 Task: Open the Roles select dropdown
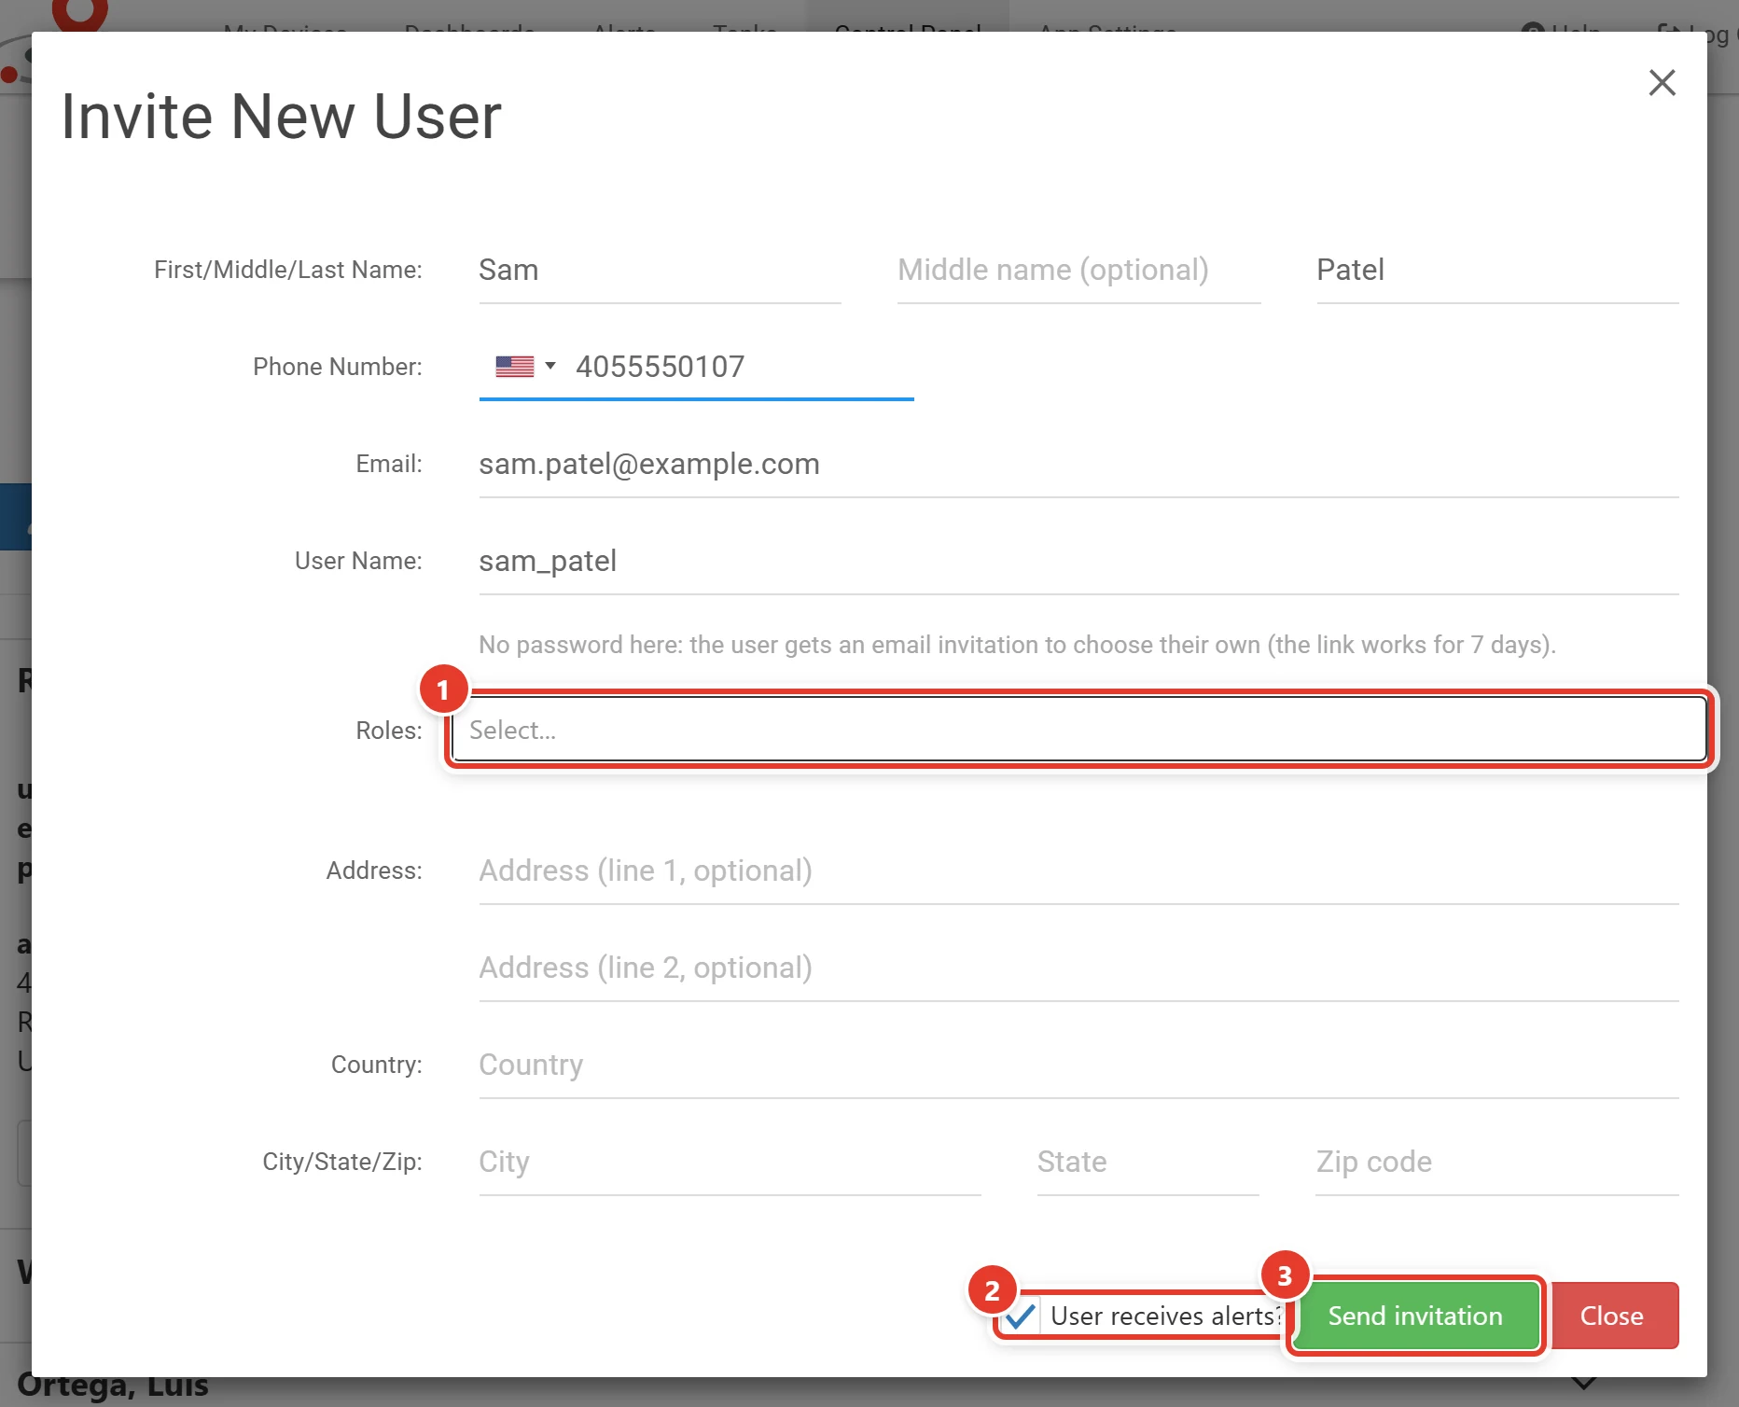tap(1078, 730)
